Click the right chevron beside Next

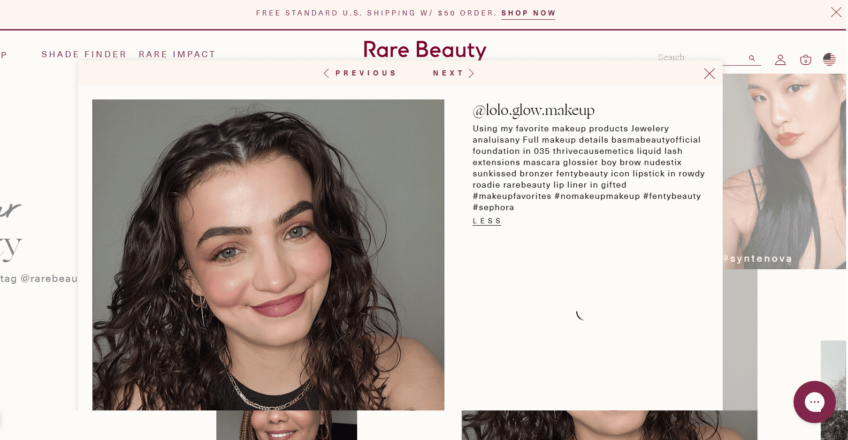pyautogui.click(x=472, y=73)
